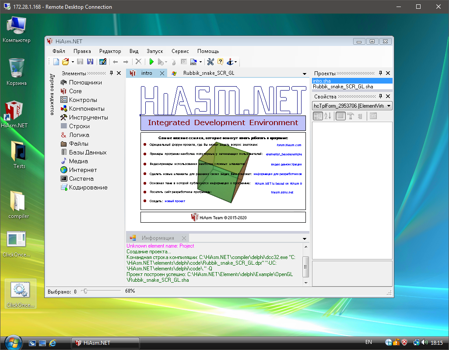449x350 pixels.
Task: Click the green Run project button
Action: (x=151, y=62)
